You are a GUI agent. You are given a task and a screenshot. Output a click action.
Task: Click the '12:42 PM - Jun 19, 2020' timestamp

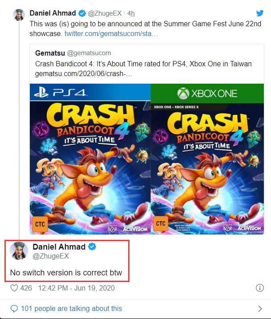pyautogui.click(x=77, y=288)
